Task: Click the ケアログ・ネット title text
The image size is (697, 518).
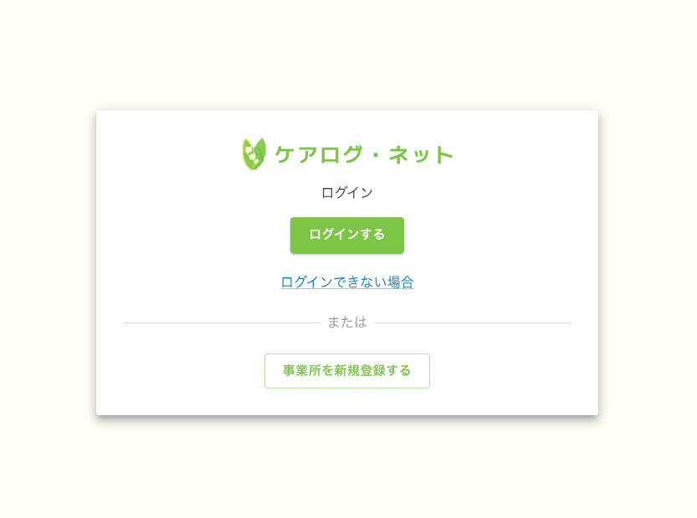Action: [x=363, y=155]
